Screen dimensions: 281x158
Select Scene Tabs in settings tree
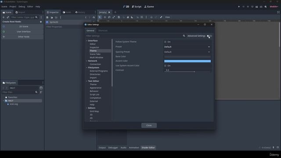point(95,54)
